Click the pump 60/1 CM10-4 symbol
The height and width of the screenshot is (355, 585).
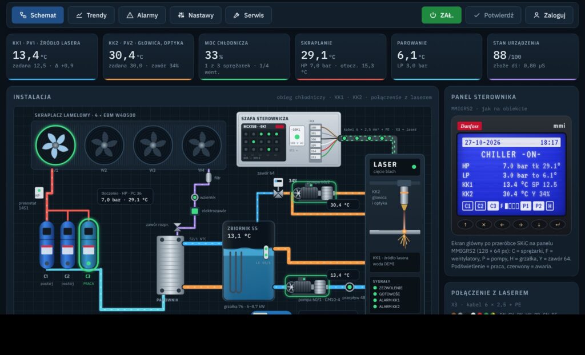tap(307, 287)
